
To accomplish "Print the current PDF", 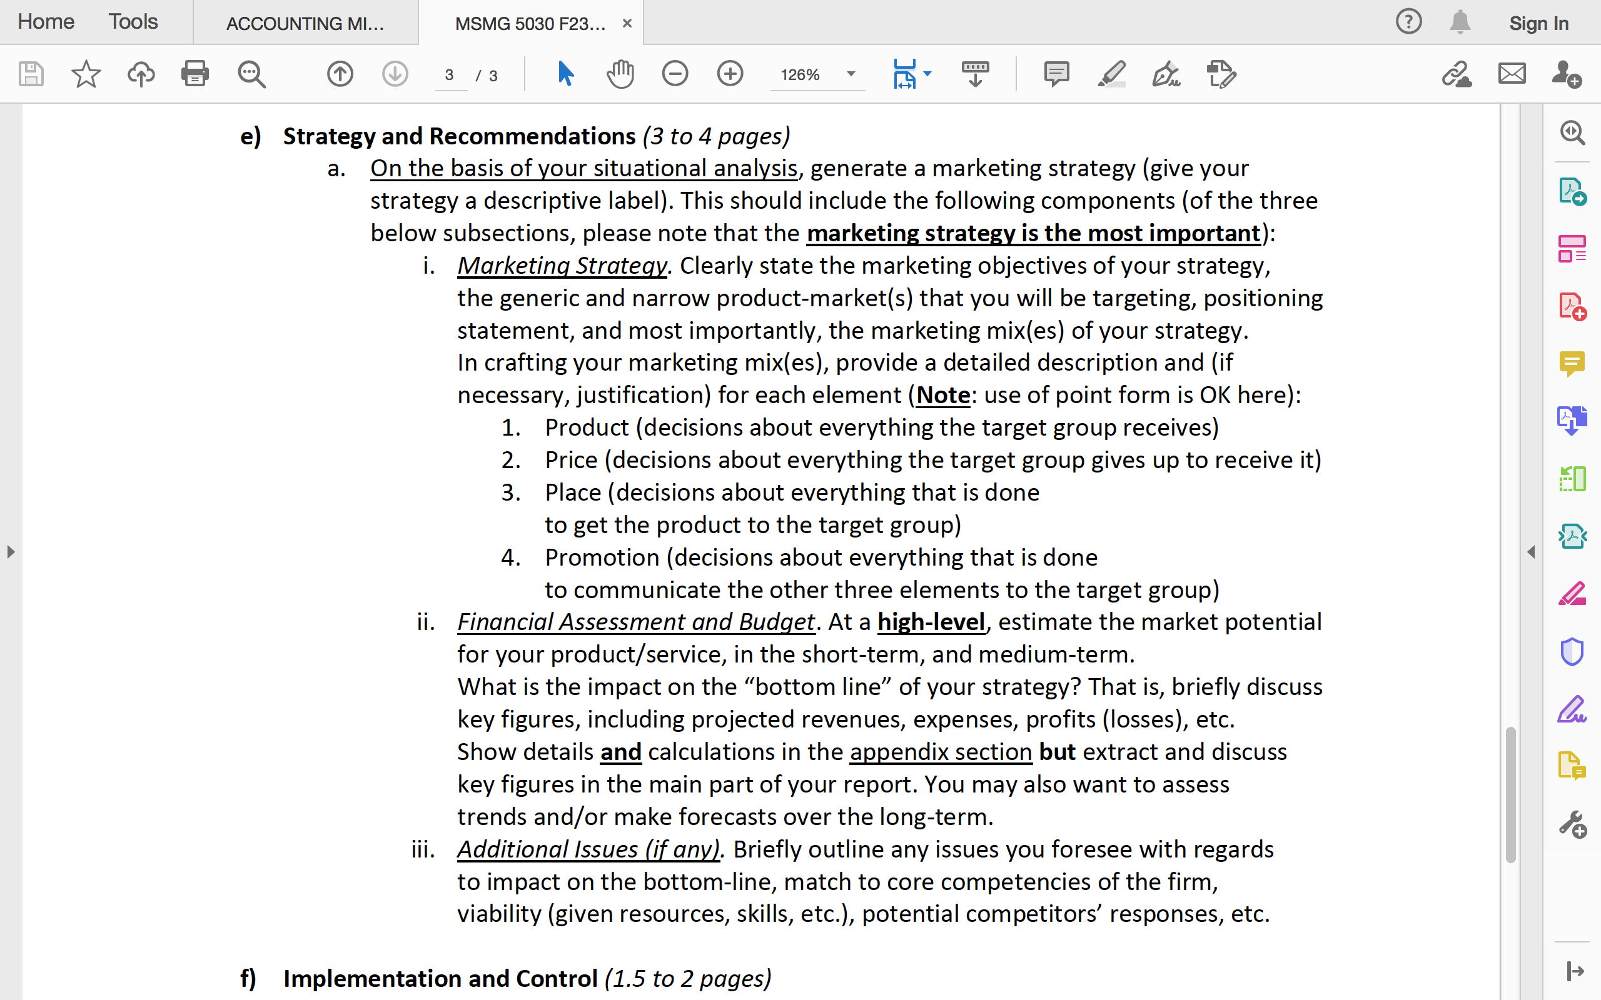I will [x=195, y=73].
